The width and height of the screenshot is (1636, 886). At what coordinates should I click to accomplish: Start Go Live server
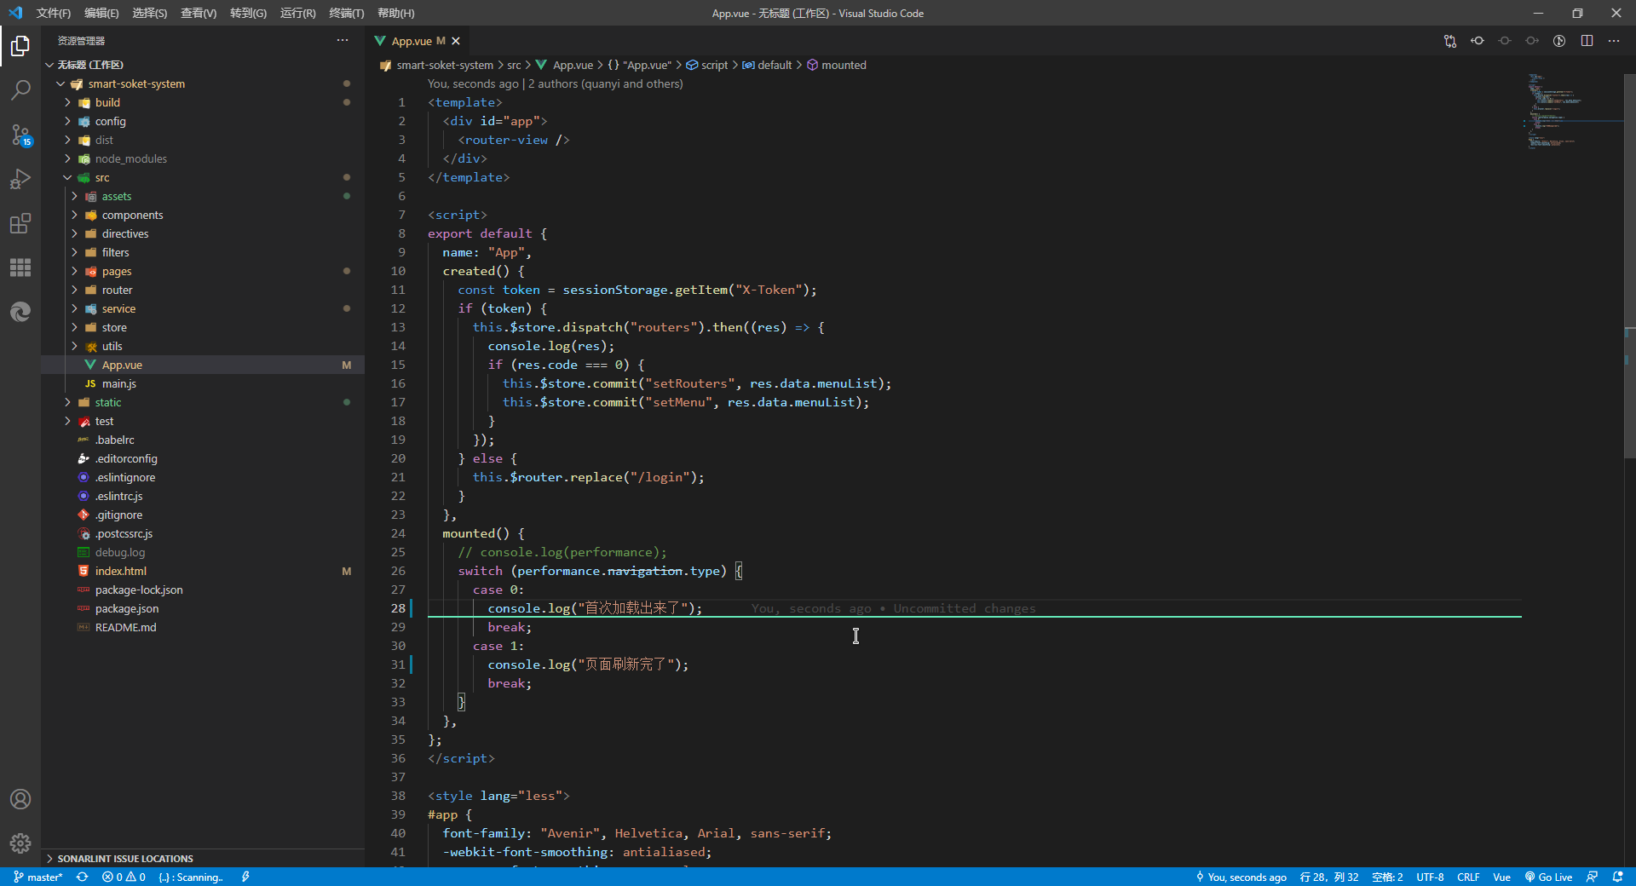(1548, 877)
